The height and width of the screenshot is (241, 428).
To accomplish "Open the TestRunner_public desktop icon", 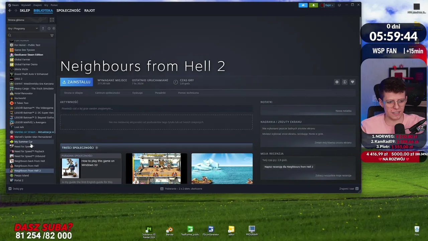I will [190, 231].
